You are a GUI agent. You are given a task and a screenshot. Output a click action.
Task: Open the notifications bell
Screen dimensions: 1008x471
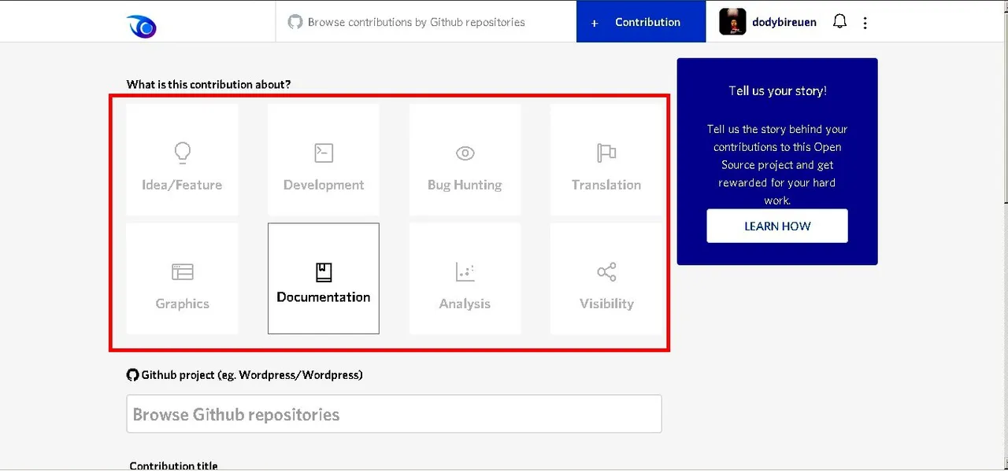(x=839, y=22)
